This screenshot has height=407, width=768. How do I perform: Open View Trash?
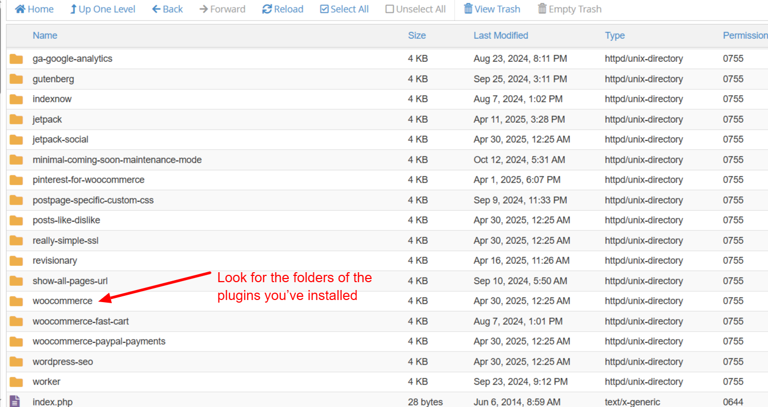(492, 9)
